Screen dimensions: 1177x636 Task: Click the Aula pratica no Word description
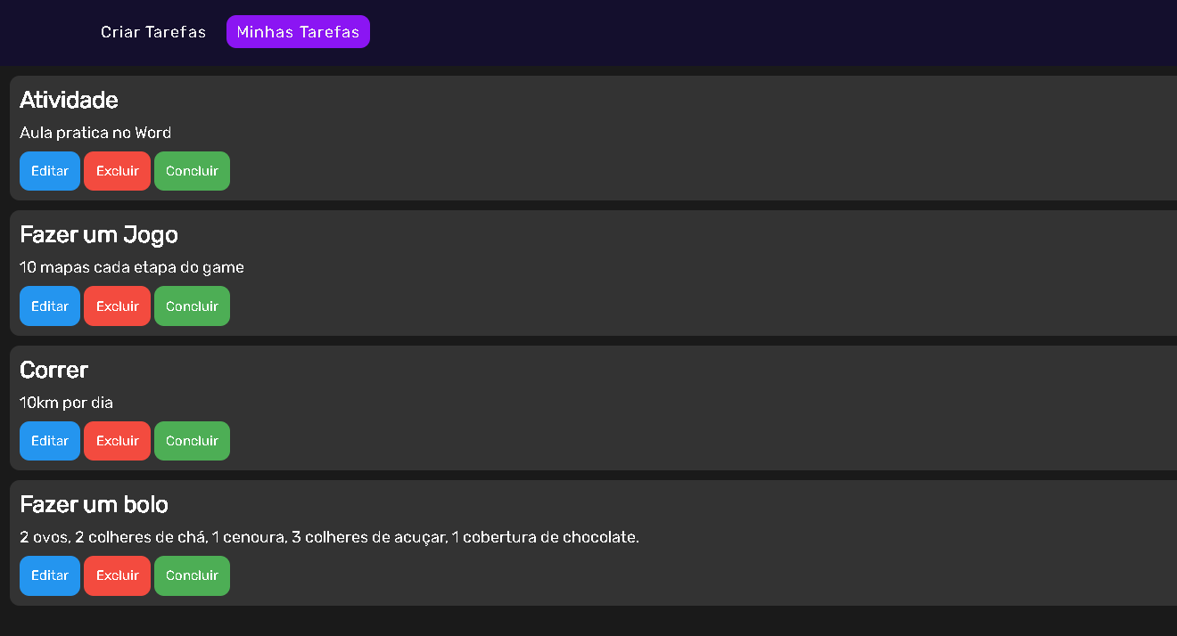95,132
